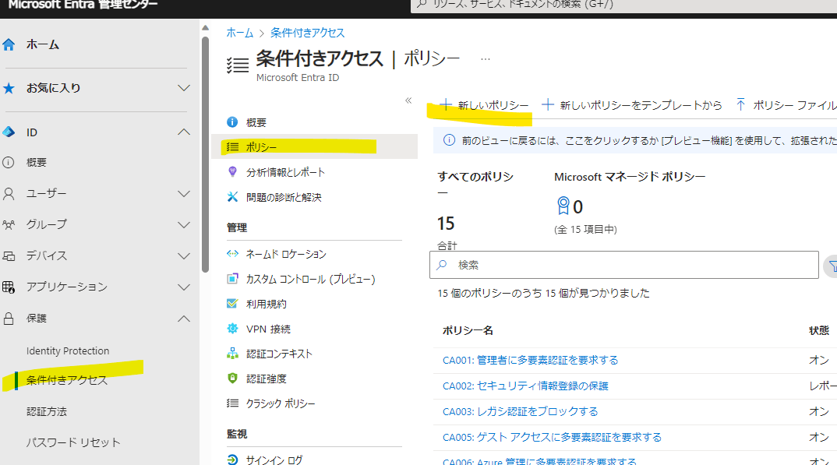Image resolution: width=837 pixels, height=465 pixels.
Task: Click the すべてのポリシー total count 15
Action: click(446, 224)
